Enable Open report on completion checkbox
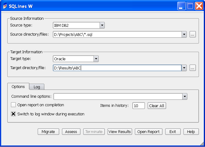The width and height of the screenshot is (205, 147). 13,105
